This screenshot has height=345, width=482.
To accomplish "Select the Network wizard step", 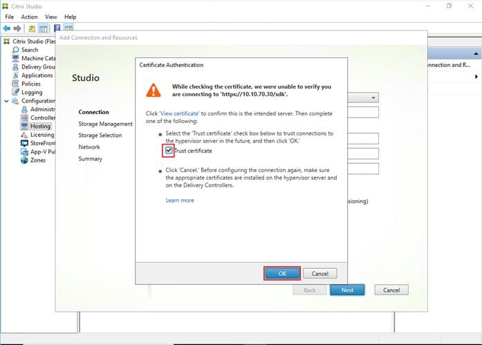I will coord(89,147).
